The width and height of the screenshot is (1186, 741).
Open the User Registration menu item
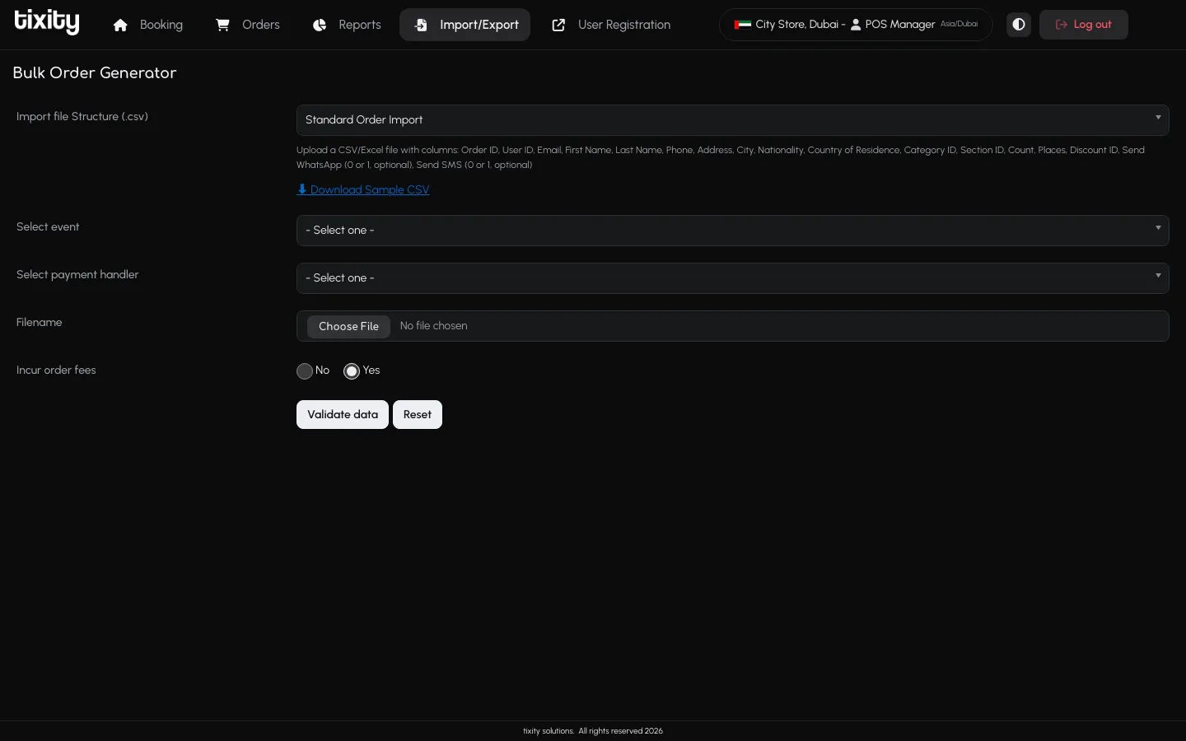611,25
